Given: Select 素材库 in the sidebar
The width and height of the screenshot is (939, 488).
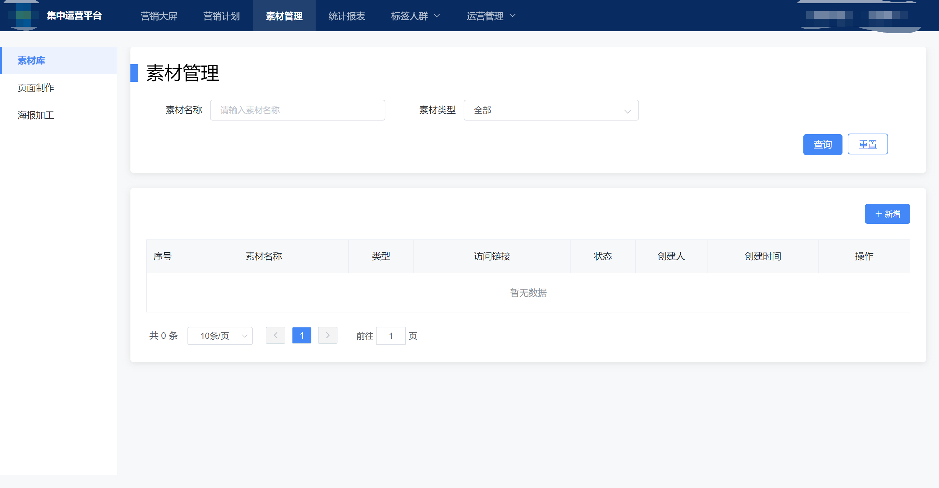Looking at the screenshot, I should point(58,61).
